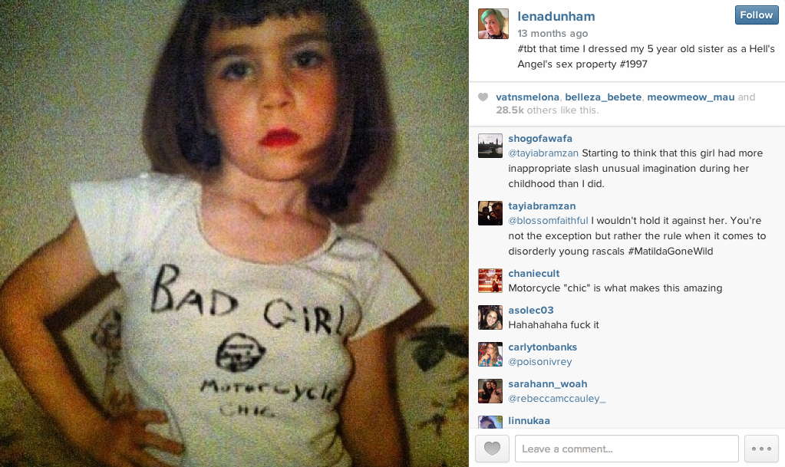
Task: Follow the lenadunham account
Action: point(757,15)
